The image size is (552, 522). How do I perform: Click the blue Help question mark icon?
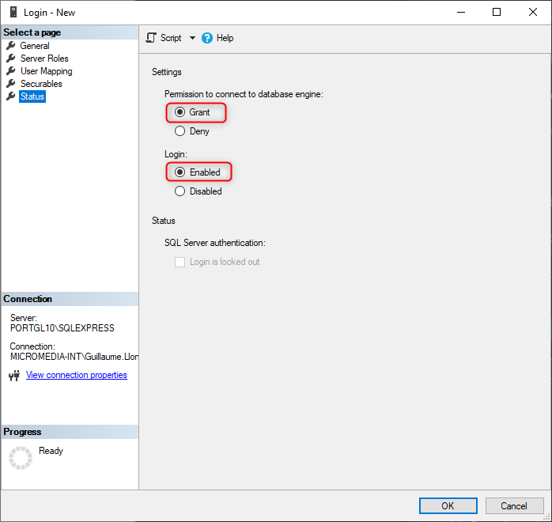[x=207, y=38]
